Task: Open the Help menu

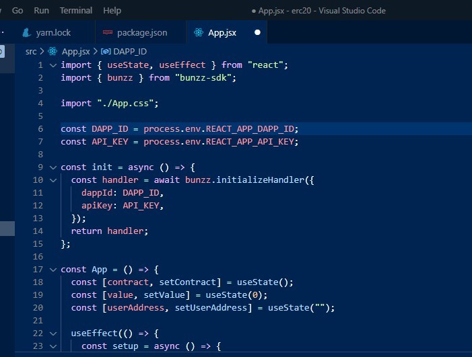Action: 112,11
